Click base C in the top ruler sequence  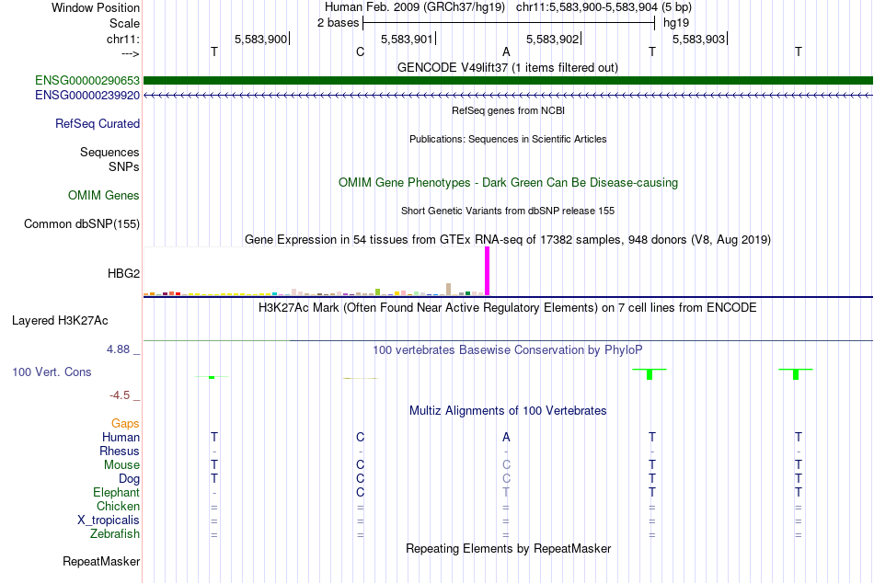coord(360,51)
